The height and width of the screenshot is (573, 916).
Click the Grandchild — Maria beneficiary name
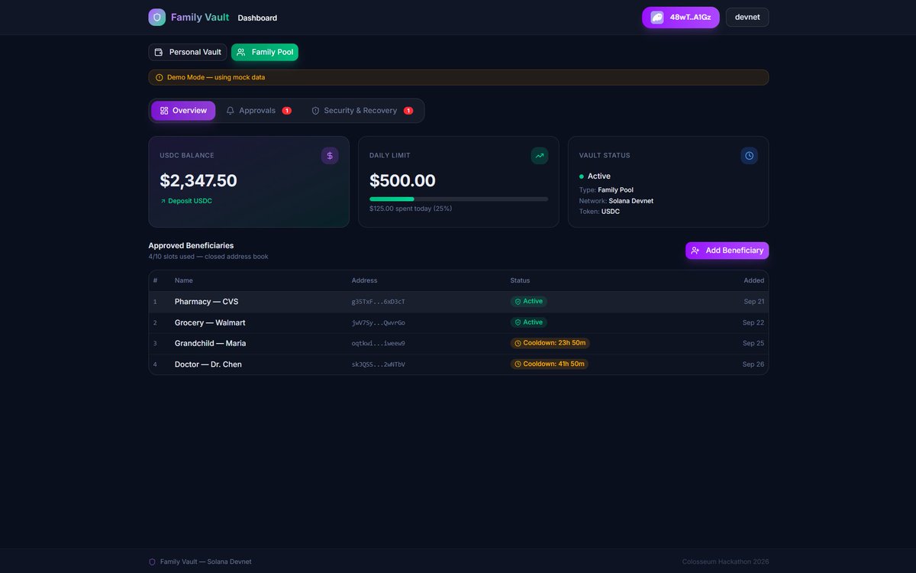point(210,344)
